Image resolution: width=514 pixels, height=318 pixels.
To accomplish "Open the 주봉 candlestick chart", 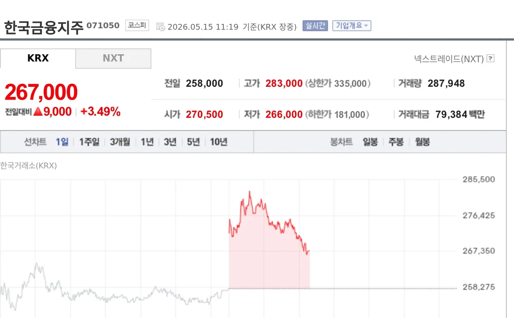I will 396,142.
